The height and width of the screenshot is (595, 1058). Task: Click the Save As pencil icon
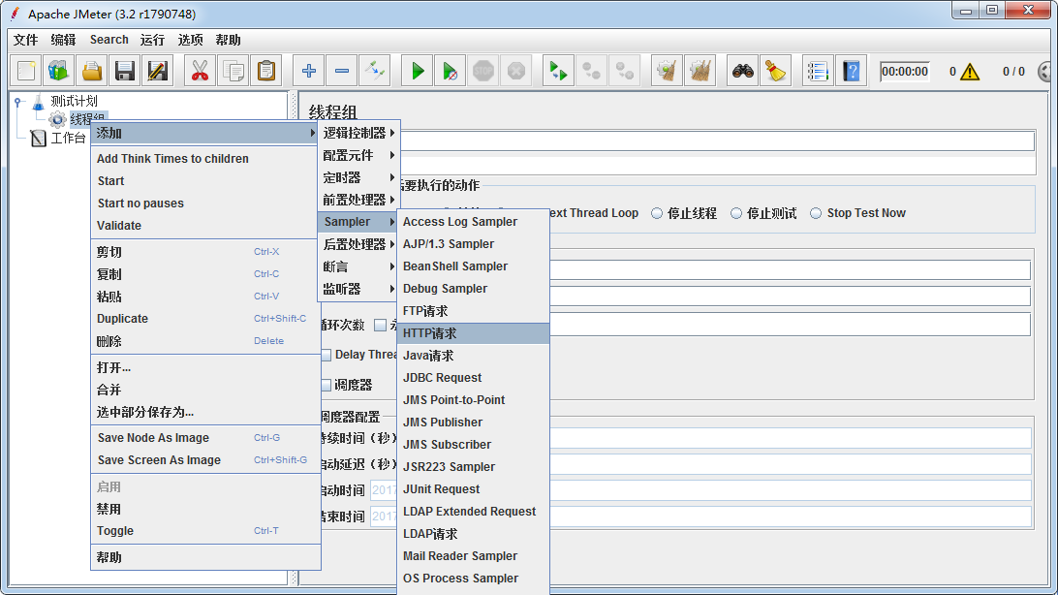tap(158, 71)
